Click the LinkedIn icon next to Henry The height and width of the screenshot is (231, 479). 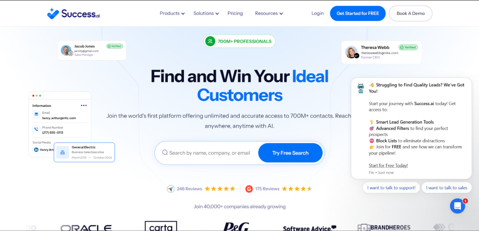pos(36,150)
